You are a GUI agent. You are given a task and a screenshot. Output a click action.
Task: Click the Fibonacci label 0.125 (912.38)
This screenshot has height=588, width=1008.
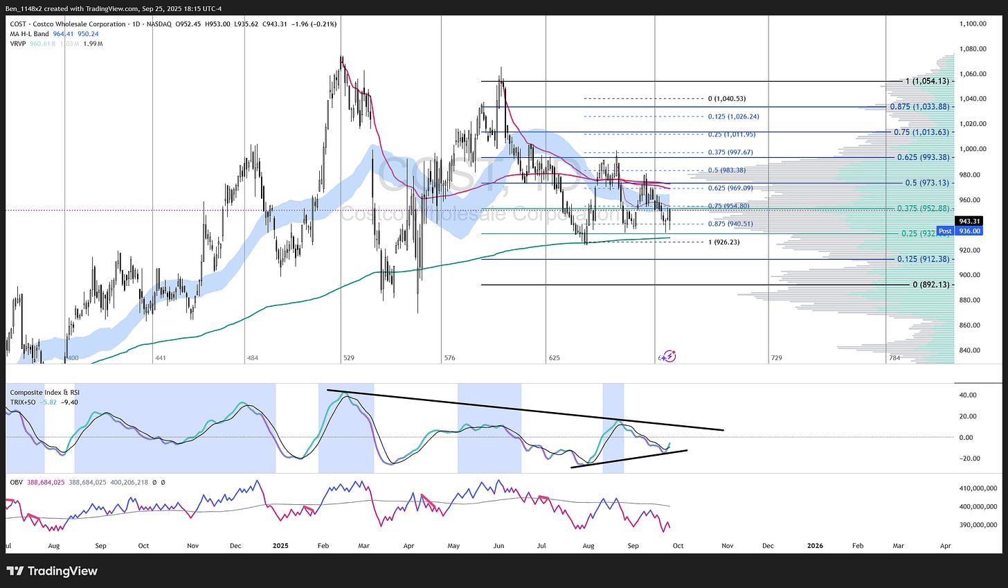(923, 259)
